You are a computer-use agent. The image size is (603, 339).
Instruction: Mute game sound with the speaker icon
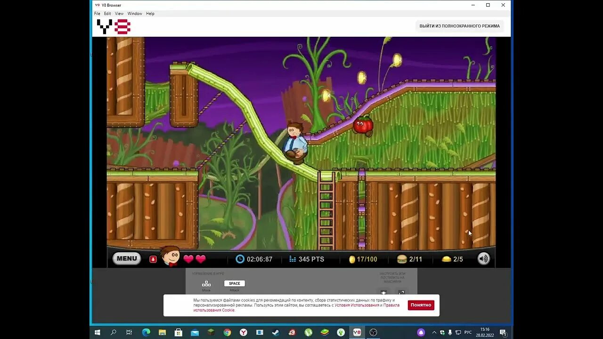click(x=483, y=258)
